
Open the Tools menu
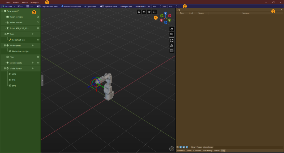tap(24, 2)
